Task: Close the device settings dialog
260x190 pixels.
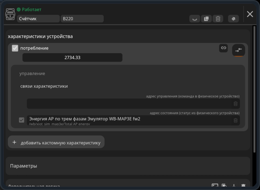Action: [x=250, y=14]
